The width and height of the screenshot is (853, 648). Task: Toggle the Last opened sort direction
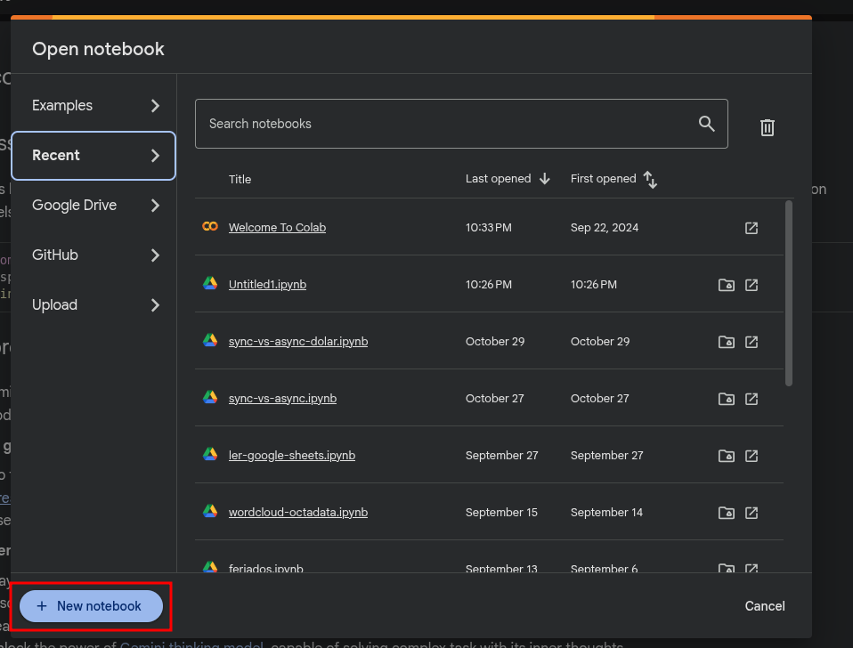click(x=543, y=178)
